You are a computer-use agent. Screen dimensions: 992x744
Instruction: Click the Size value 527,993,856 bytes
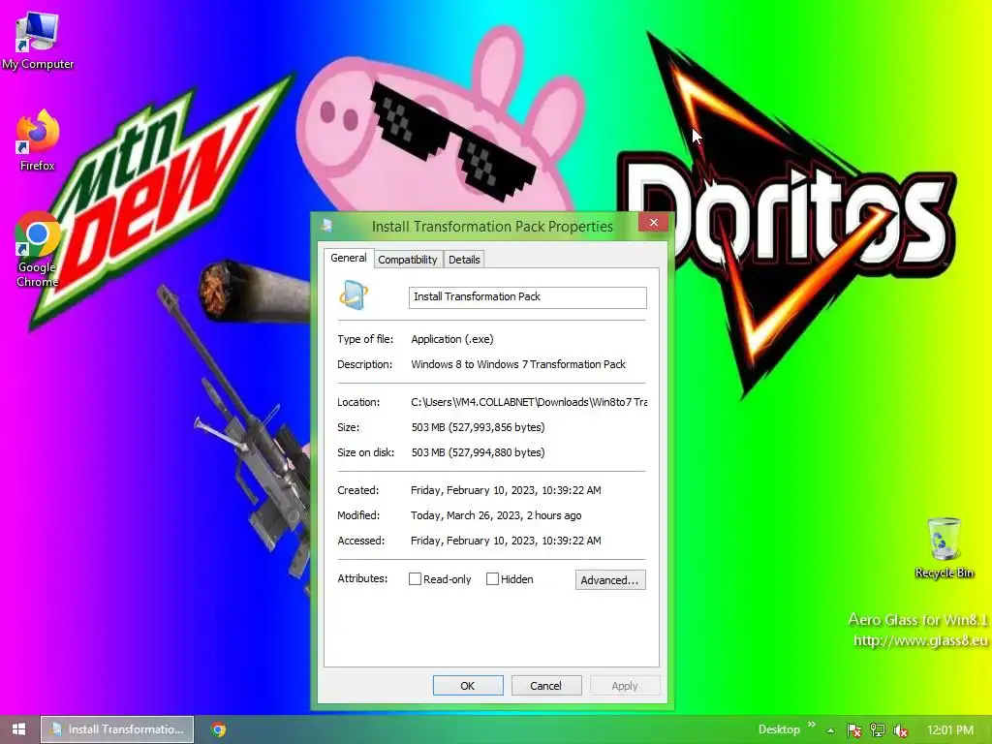479,427
